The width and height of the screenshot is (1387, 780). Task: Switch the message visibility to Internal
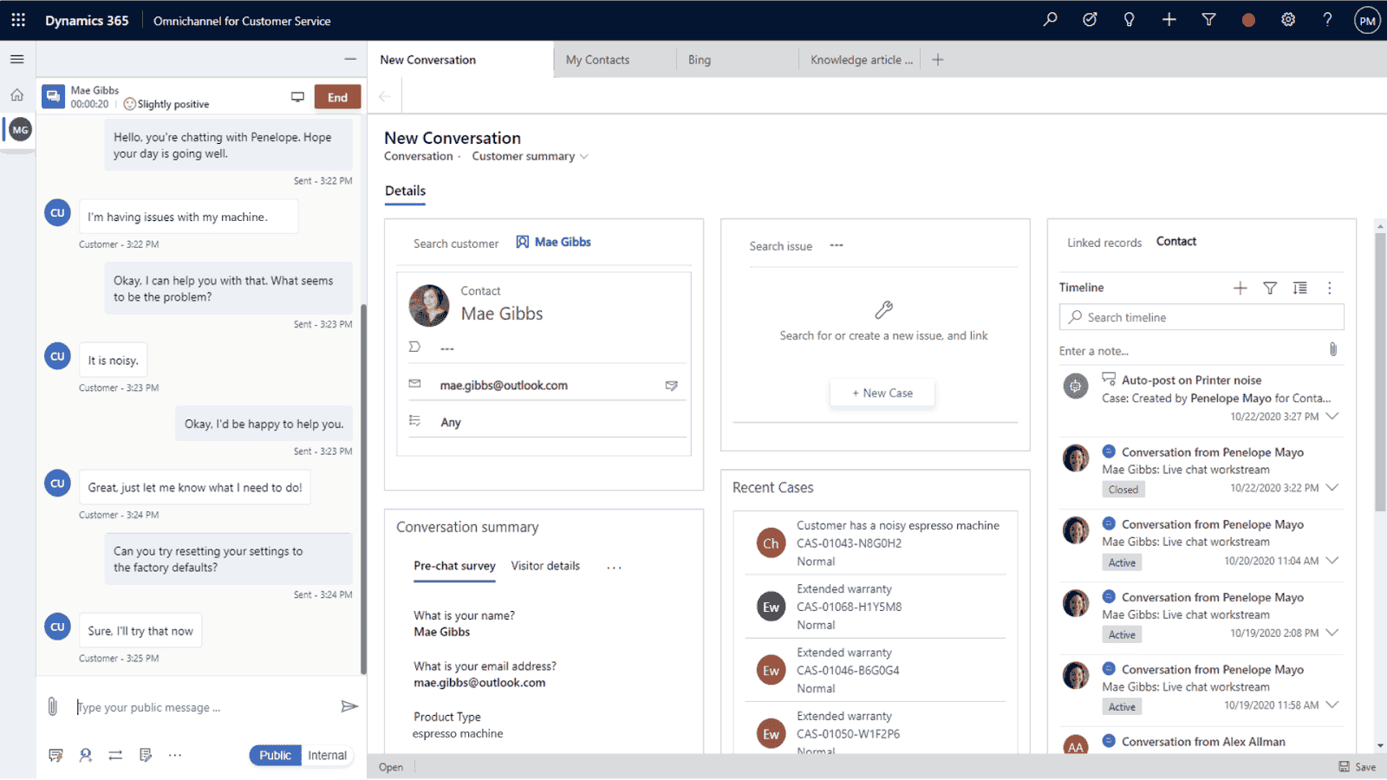(x=327, y=755)
